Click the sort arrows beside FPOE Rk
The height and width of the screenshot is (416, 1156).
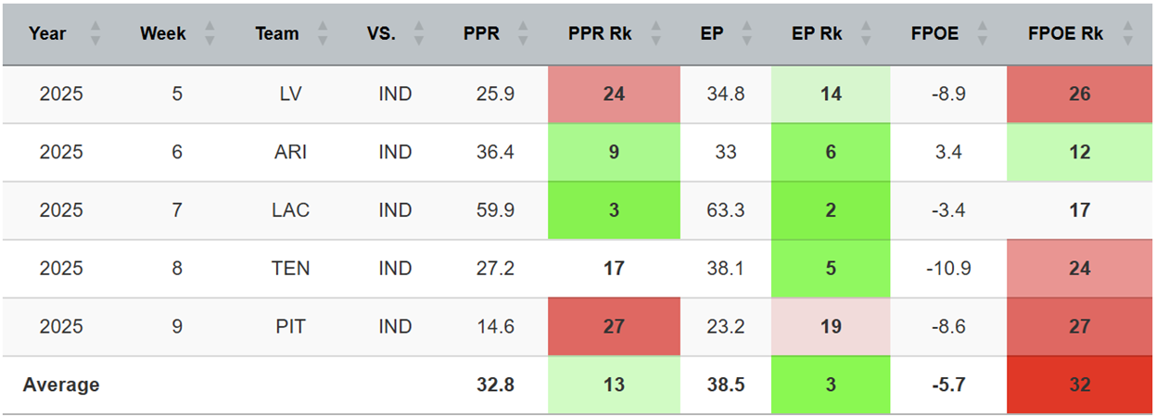point(1127,34)
